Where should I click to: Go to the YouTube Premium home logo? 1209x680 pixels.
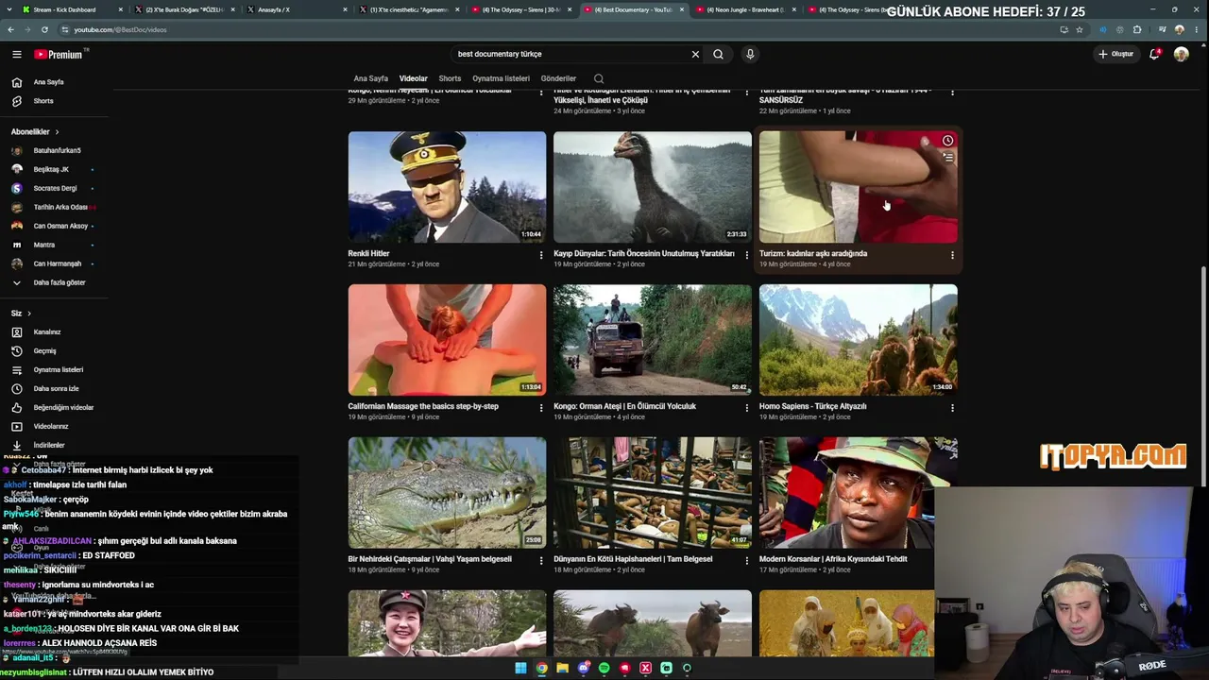tap(60, 54)
